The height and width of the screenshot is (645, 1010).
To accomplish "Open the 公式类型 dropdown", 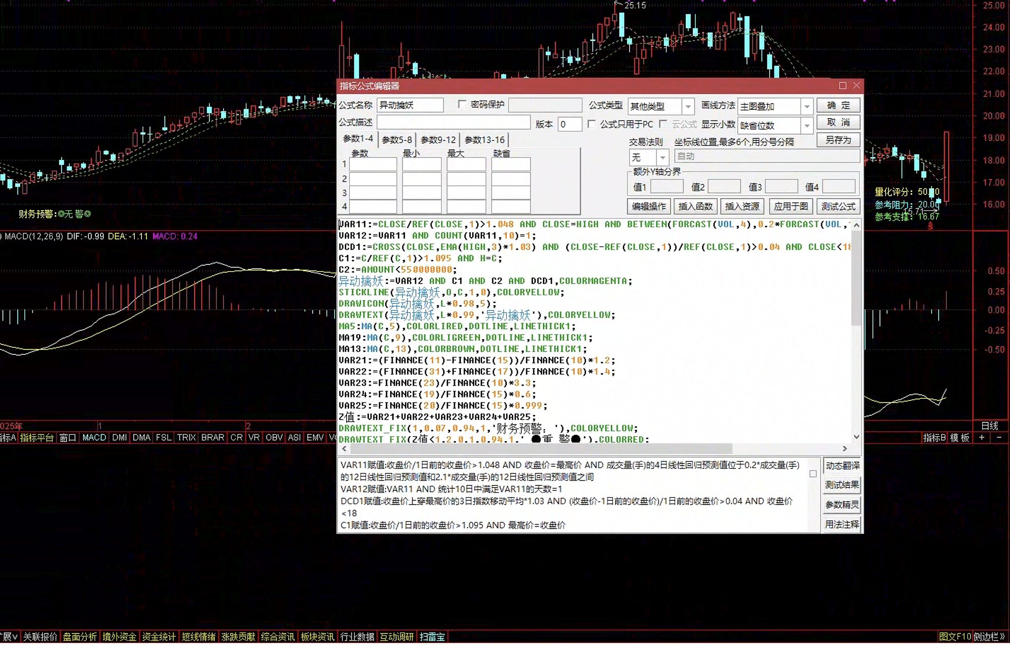I will click(688, 107).
